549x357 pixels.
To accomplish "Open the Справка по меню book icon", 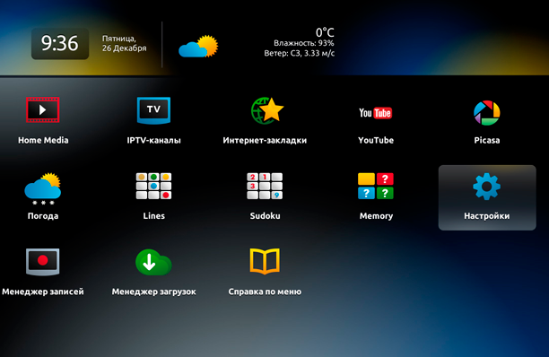I will [x=265, y=261].
